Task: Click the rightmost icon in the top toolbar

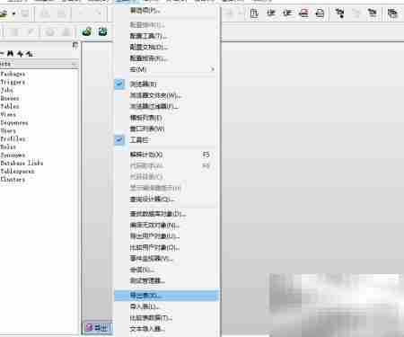Action: click(392, 13)
